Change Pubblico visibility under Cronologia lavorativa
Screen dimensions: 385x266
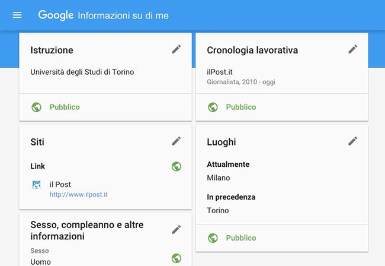point(241,107)
